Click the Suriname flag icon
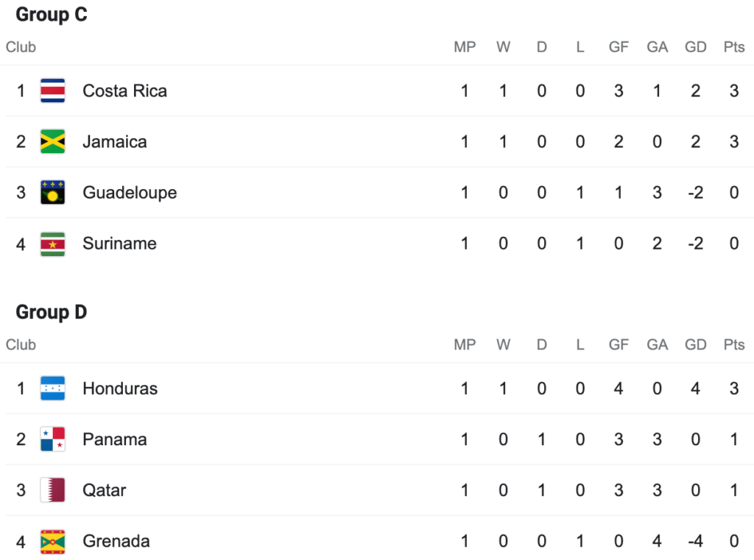Screen dimensions: 754x560 point(53,244)
